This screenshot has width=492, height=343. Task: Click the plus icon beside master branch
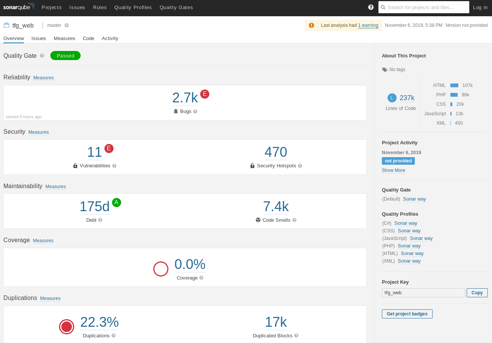coord(67,25)
